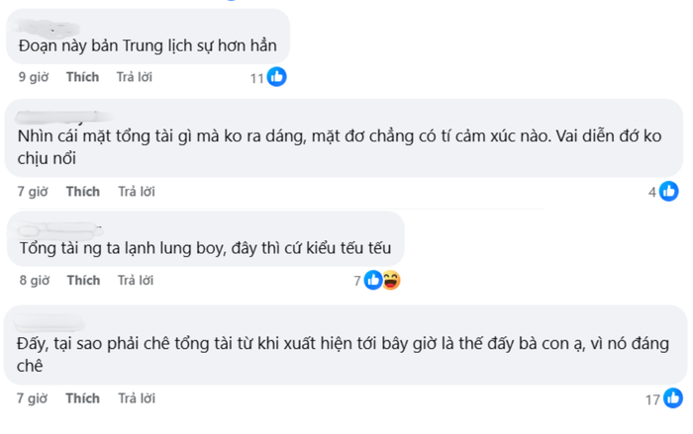
Task: Open '7 giờ' timestamp under 'vì nó đáng chê' comment
Action: click(x=34, y=398)
